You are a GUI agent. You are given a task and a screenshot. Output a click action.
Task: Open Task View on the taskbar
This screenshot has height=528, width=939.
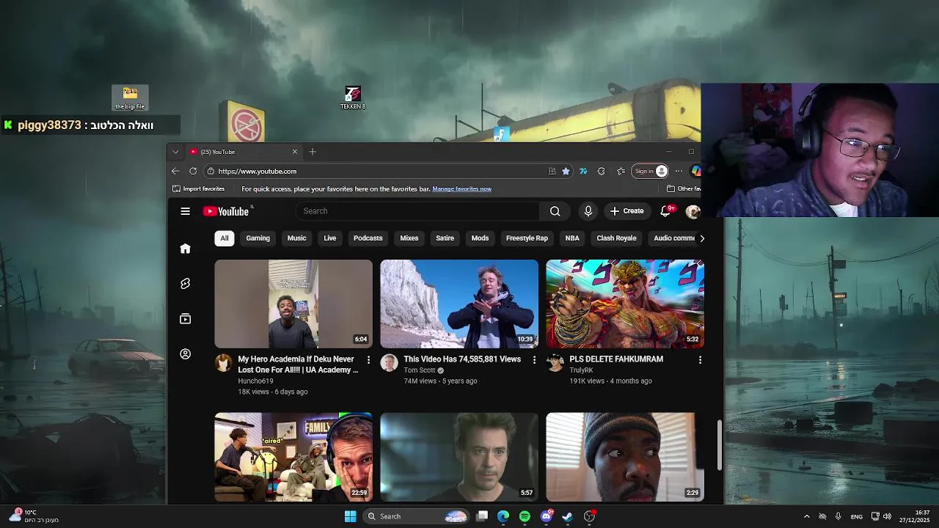coord(482,516)
